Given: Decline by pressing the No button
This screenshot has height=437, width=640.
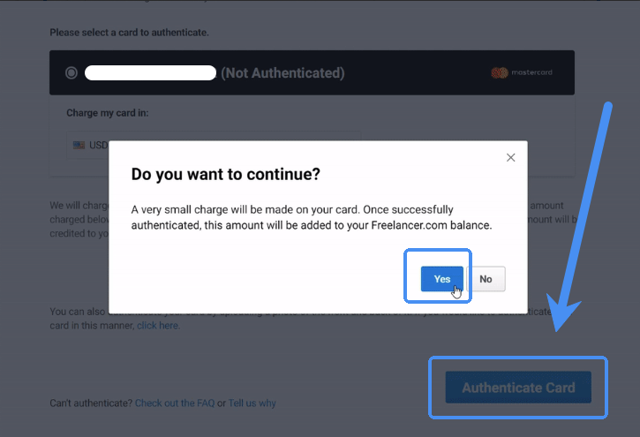Looking at the screenshot, I should [486, 279].
